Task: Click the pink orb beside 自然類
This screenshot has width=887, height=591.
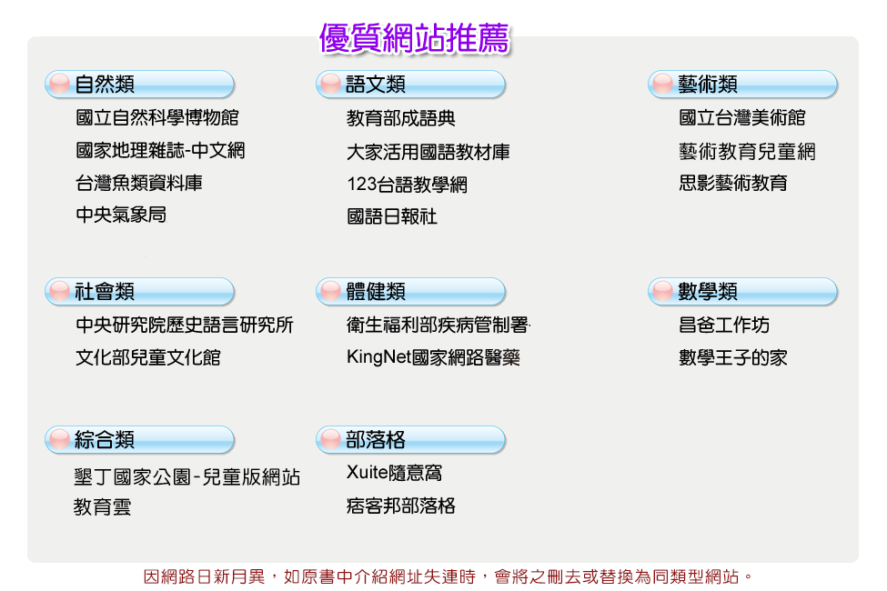Action: 59,85
